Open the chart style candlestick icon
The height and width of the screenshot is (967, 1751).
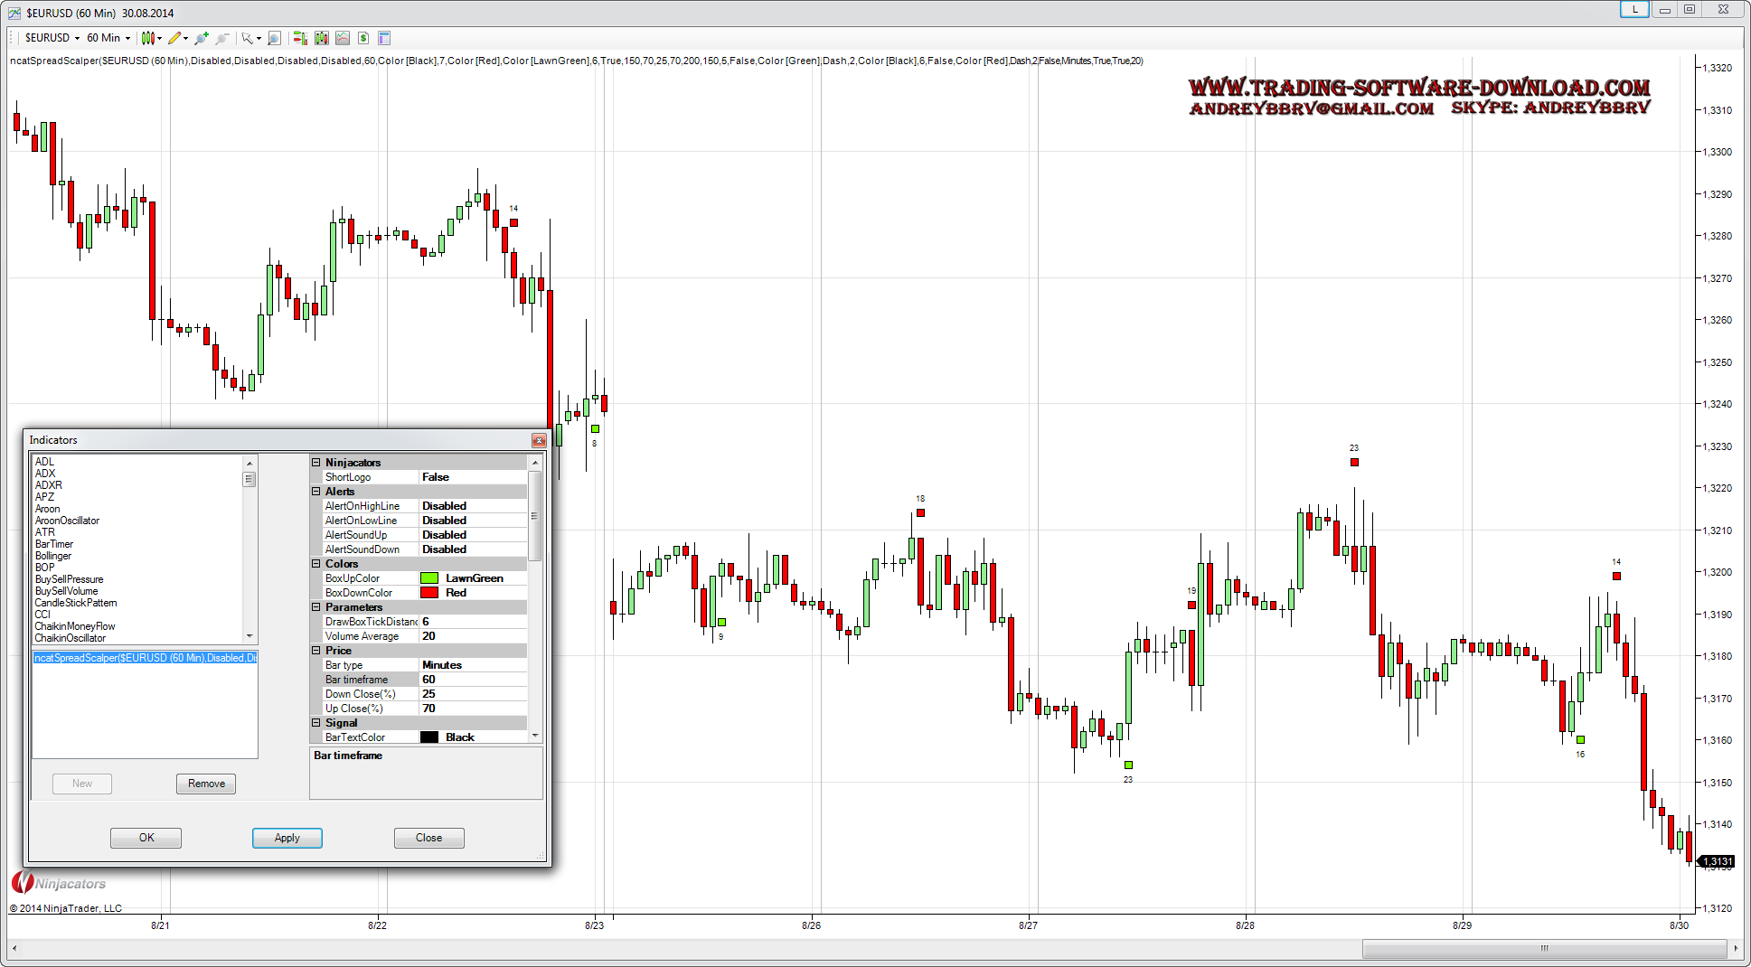pyautogui.click(x=148, y=38)
